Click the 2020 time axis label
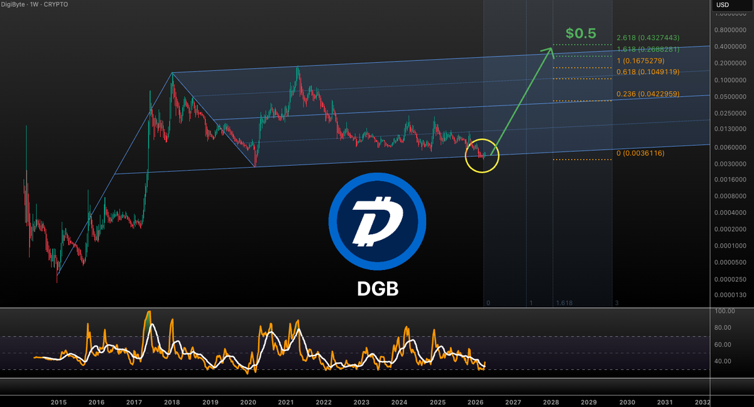Screen dimensions: 754x407 click(x=248, y=401)
